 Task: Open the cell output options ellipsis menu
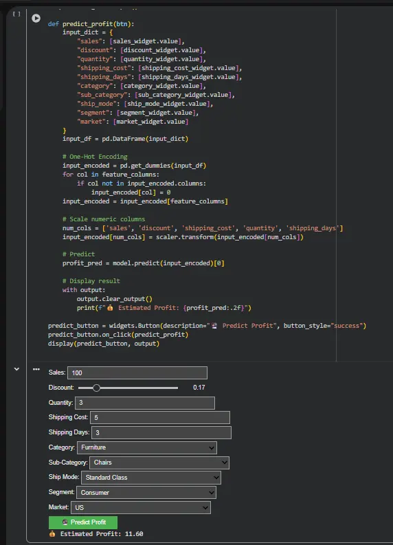pos(36,369)
